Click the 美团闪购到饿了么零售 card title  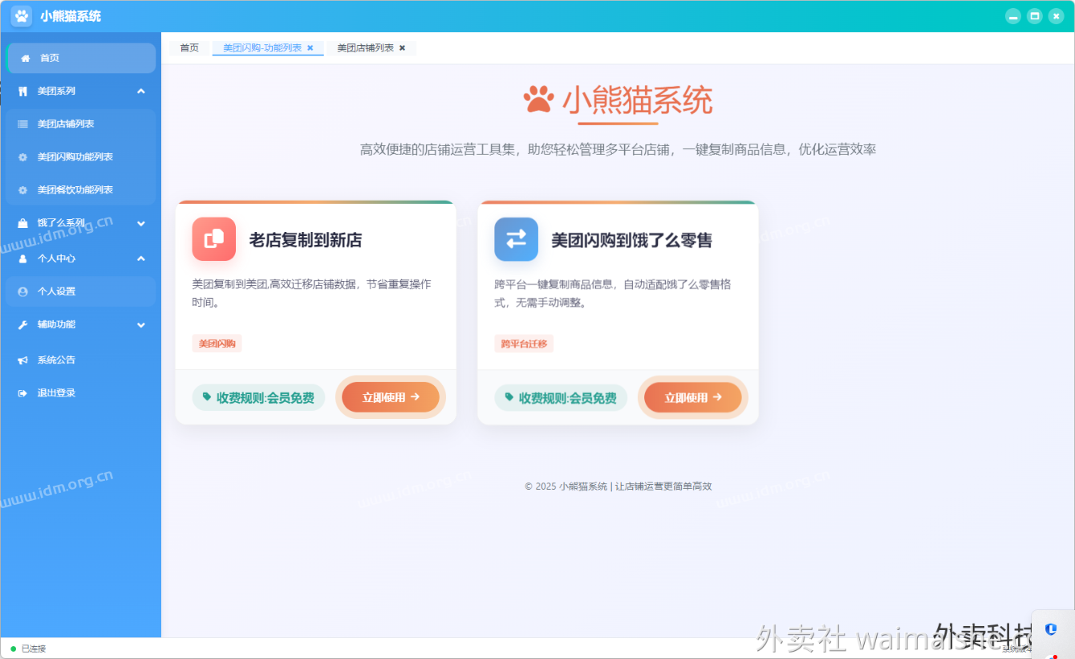pyautogui.click(x=632, y=240)
